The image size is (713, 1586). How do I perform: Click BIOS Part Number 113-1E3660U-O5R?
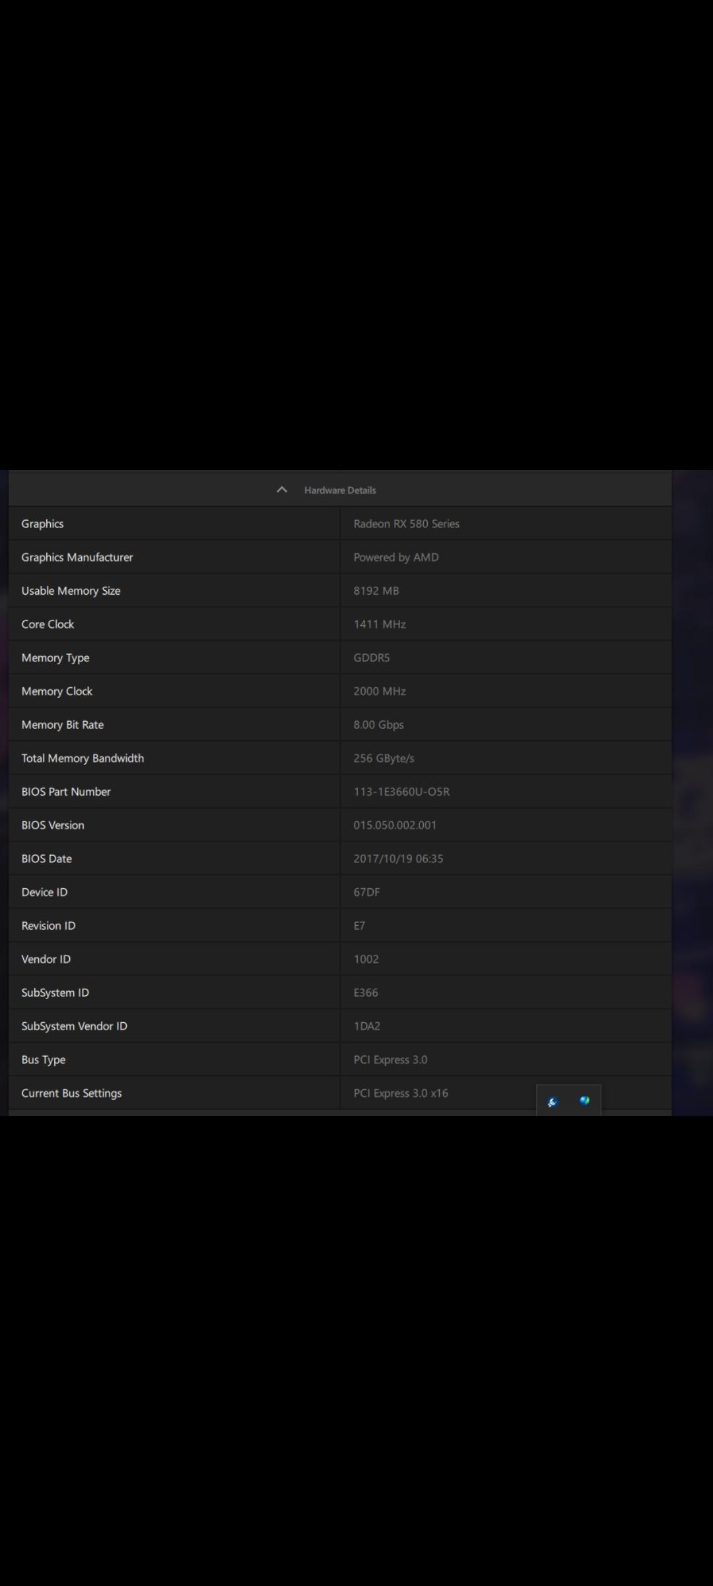point(401,792)
